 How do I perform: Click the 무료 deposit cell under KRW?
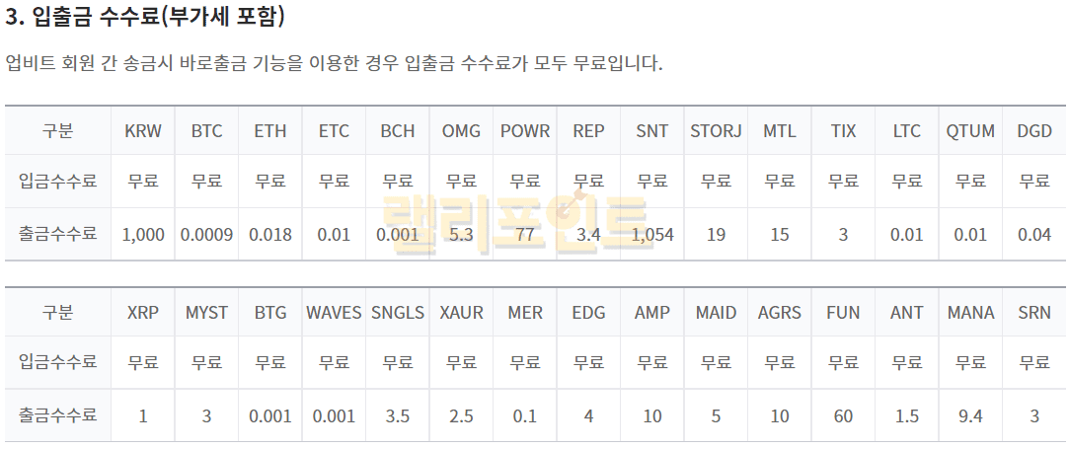coord(143,182)
